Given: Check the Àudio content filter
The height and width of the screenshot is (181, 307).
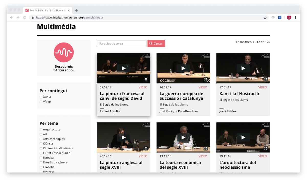Looking at the screenshot, I should (x=41, y=97).
